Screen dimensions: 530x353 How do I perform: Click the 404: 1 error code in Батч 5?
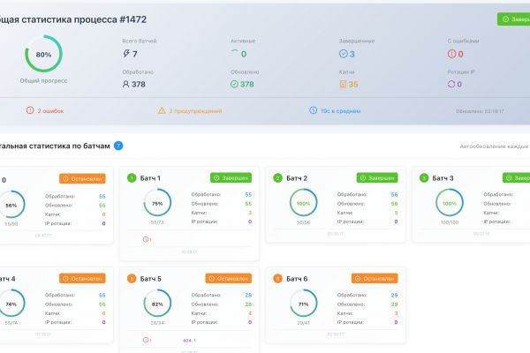tap(189, 341)
